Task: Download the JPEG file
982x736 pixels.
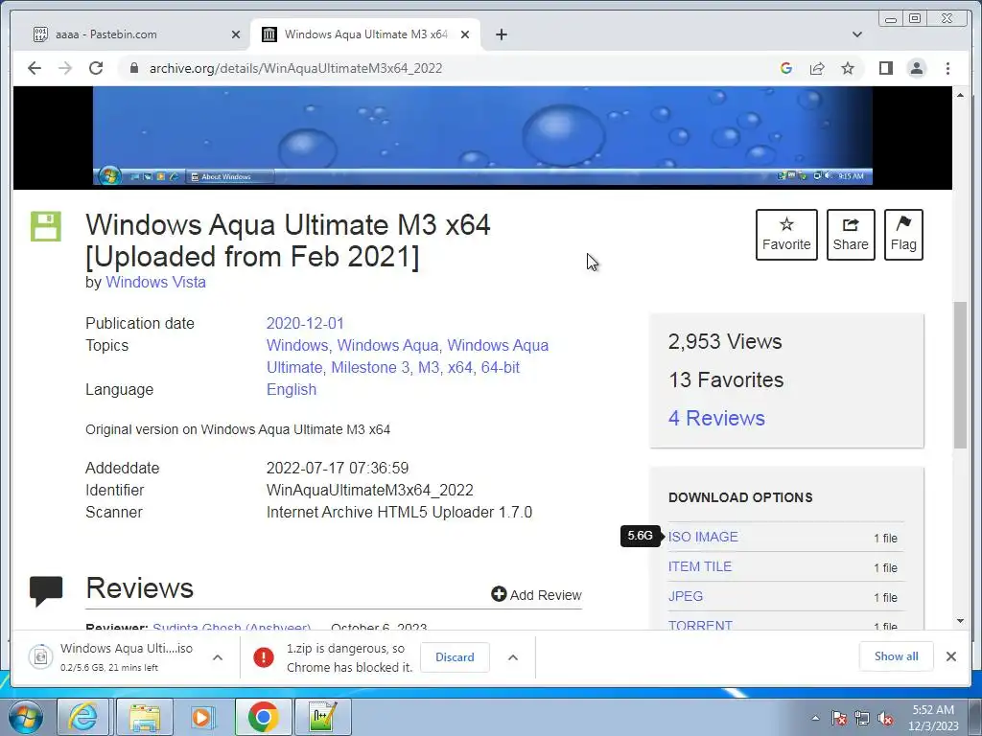Action: [x=685, y=596]
